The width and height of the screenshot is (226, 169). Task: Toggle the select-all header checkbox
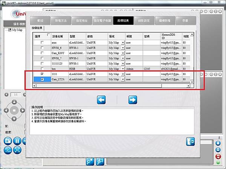tap(48, 35)
